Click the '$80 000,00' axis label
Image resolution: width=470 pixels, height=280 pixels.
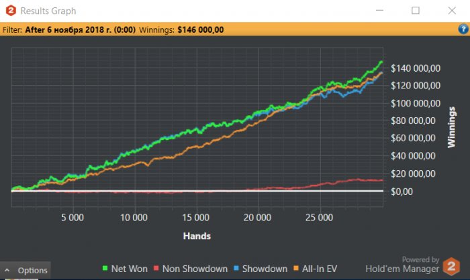coord(413,121)
